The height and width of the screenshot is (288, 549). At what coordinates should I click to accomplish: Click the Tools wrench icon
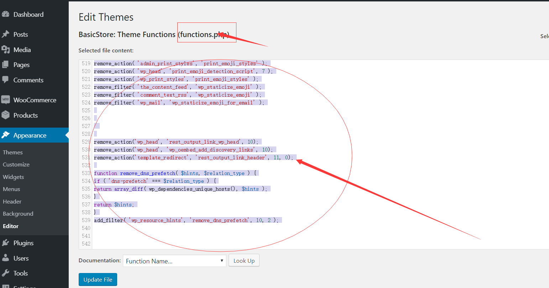coord(6,273)
